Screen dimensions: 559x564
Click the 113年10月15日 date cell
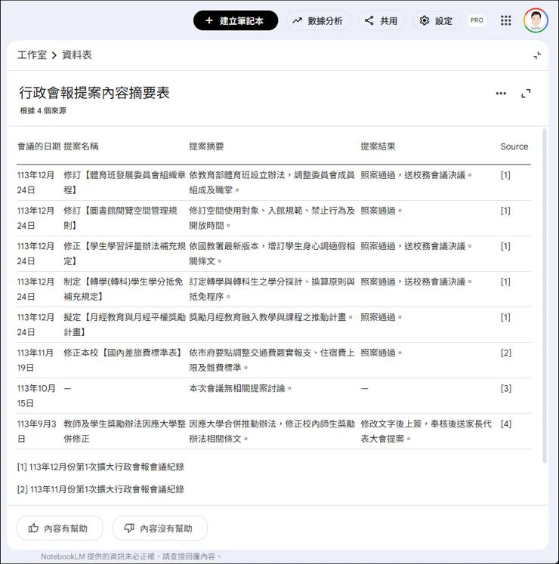tap(36, 396)
